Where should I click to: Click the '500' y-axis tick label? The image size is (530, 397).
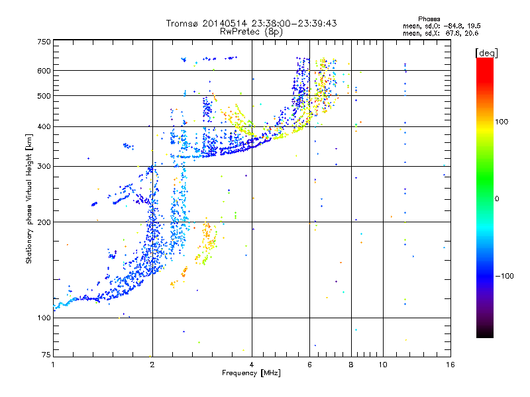[44, 96]
